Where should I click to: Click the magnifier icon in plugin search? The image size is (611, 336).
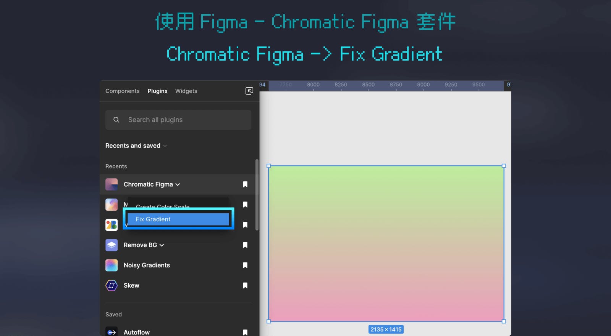pyautogui.click(x=116, y=120)
